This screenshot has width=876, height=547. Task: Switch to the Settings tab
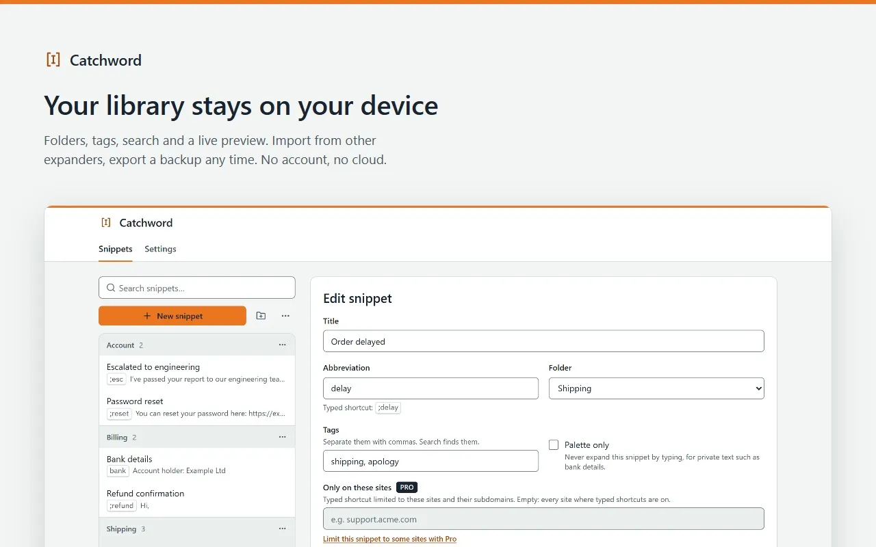(160, 249)
